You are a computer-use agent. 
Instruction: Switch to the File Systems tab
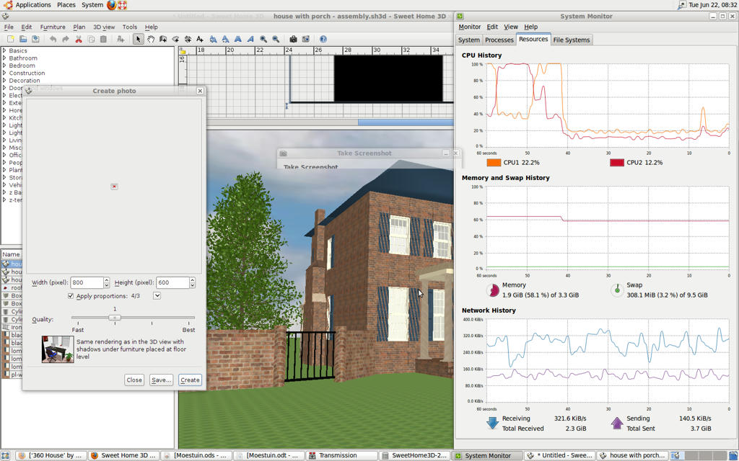point(572,40)
